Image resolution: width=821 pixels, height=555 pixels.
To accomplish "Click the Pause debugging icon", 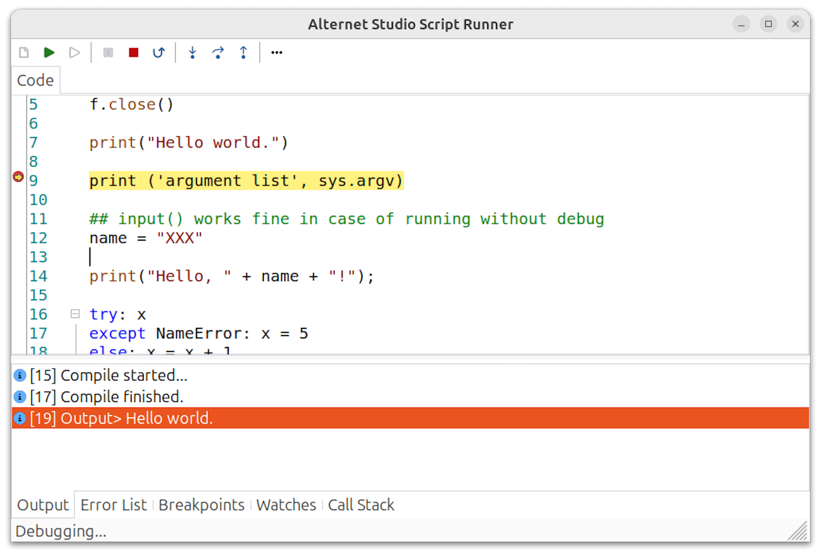I will point(108,52).
